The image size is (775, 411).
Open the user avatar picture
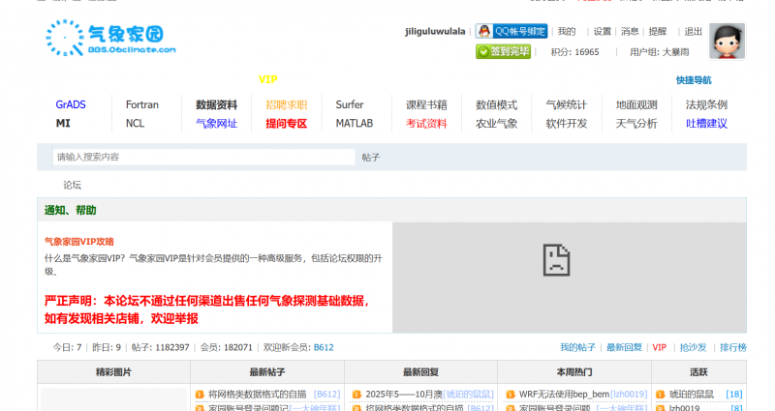(x=727, y=42)
